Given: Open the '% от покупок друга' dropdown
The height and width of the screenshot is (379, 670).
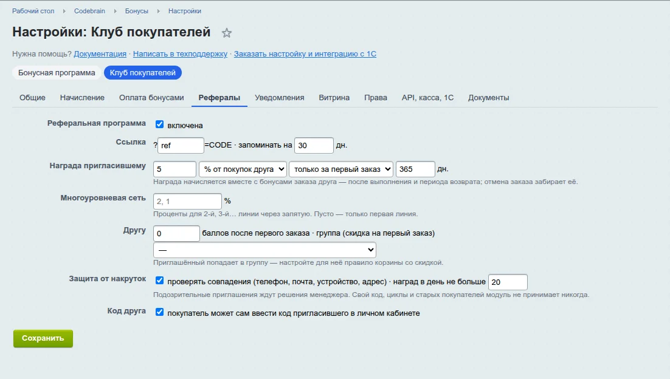Looking at the screenshot, I should pyautogui.click(x=243, y=169).
